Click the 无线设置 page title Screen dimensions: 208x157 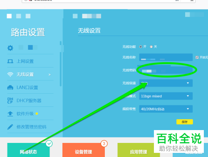(89, 31)
